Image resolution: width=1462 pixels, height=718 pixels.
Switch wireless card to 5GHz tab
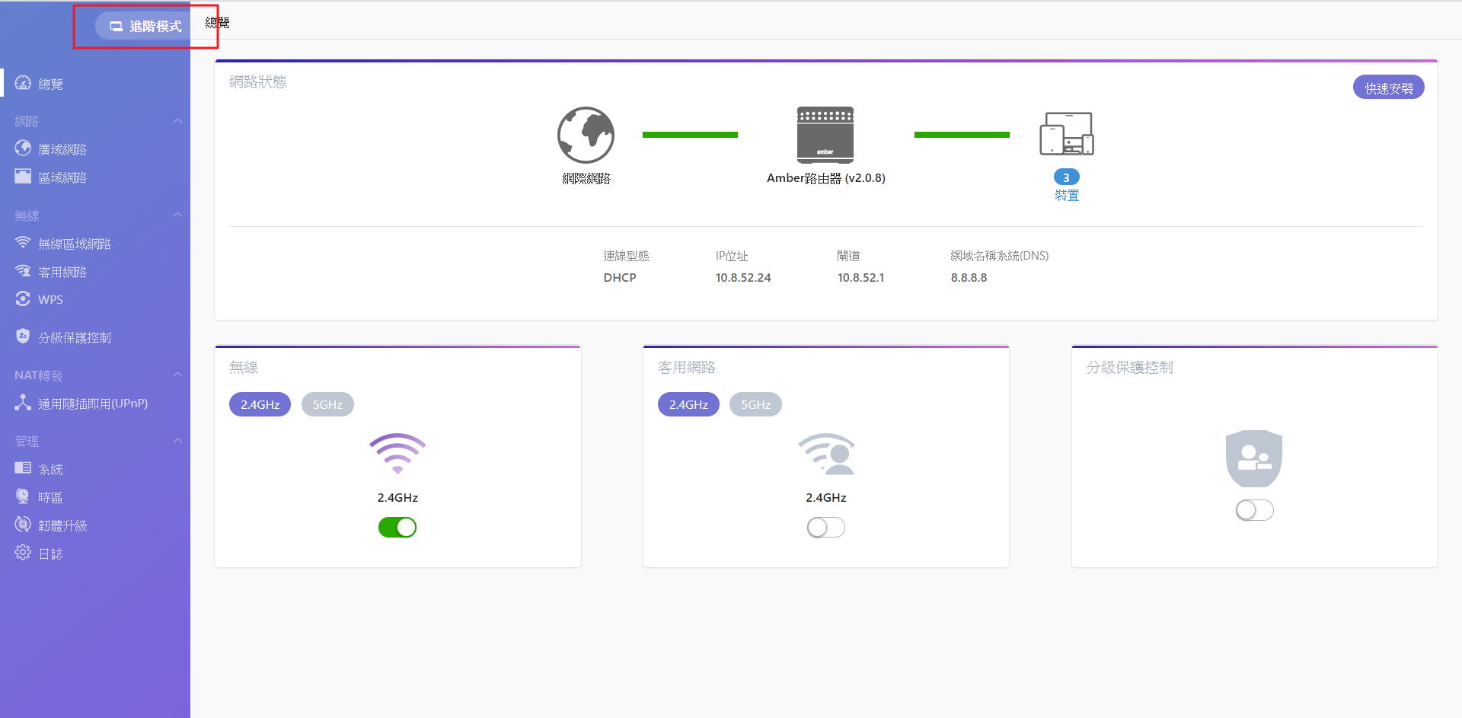327,404
